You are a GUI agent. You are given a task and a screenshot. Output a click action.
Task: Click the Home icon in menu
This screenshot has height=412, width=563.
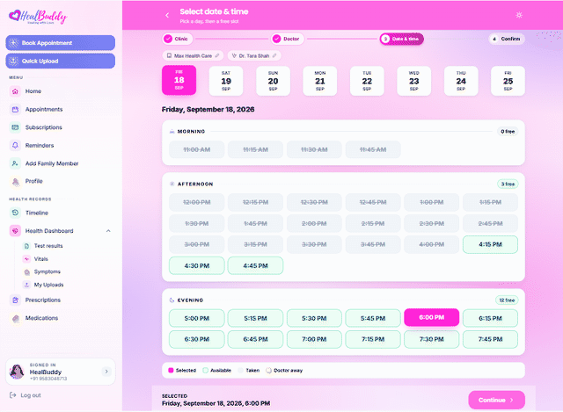15,91
